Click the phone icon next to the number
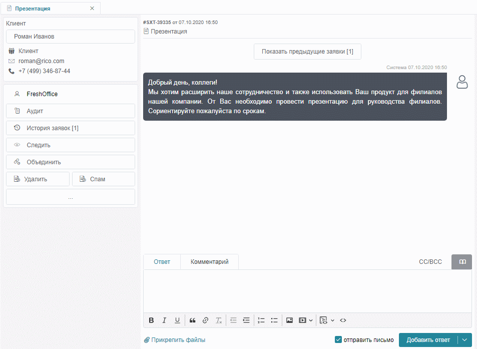Image resolution: width=477 pixels, height=349 pixels. coord(12,71)
